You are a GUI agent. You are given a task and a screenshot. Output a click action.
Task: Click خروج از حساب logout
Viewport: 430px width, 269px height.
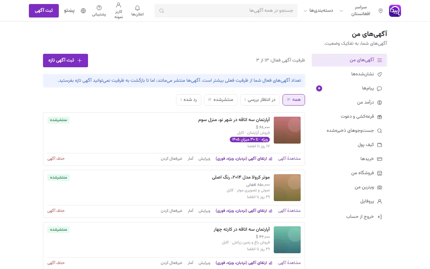tap(349, 217)
